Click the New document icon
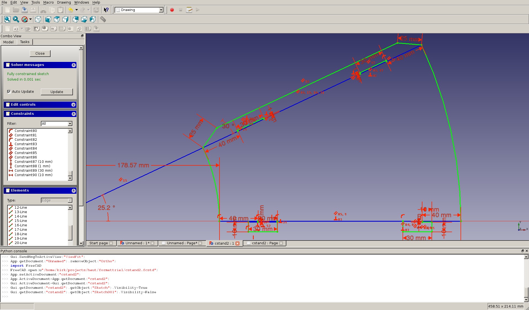Viewport: 529px width, 310px height. (7, 10)
